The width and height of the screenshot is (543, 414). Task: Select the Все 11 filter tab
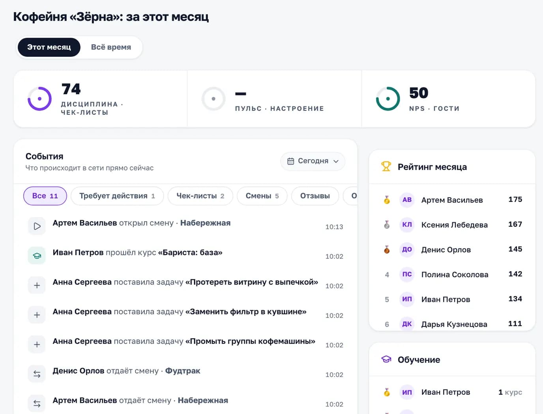pos(45,196)
